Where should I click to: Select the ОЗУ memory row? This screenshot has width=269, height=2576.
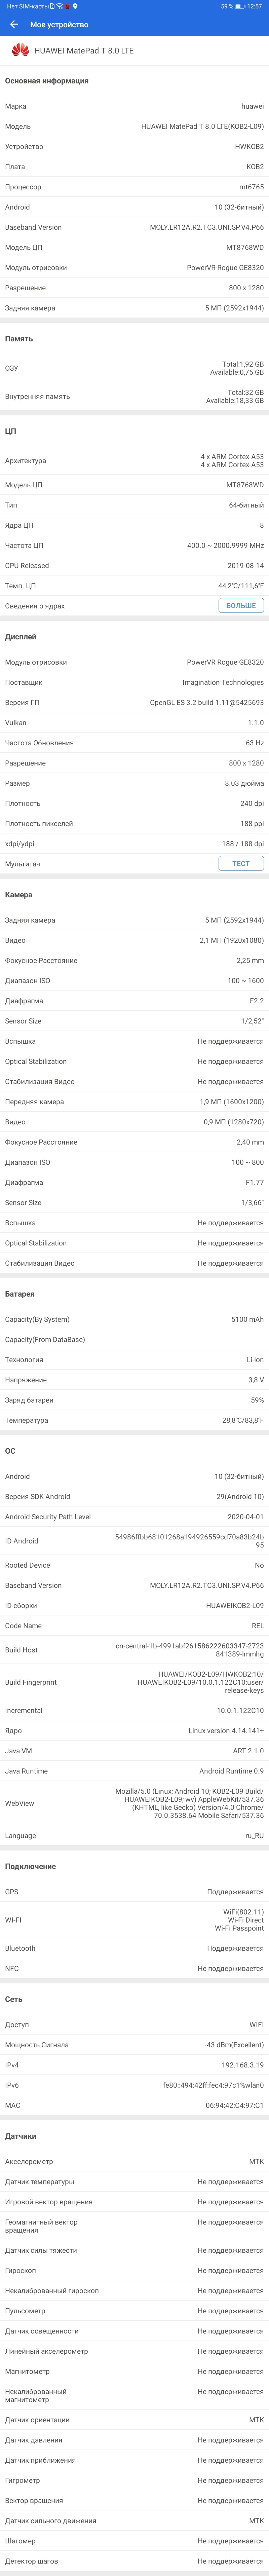coord(134,368)
